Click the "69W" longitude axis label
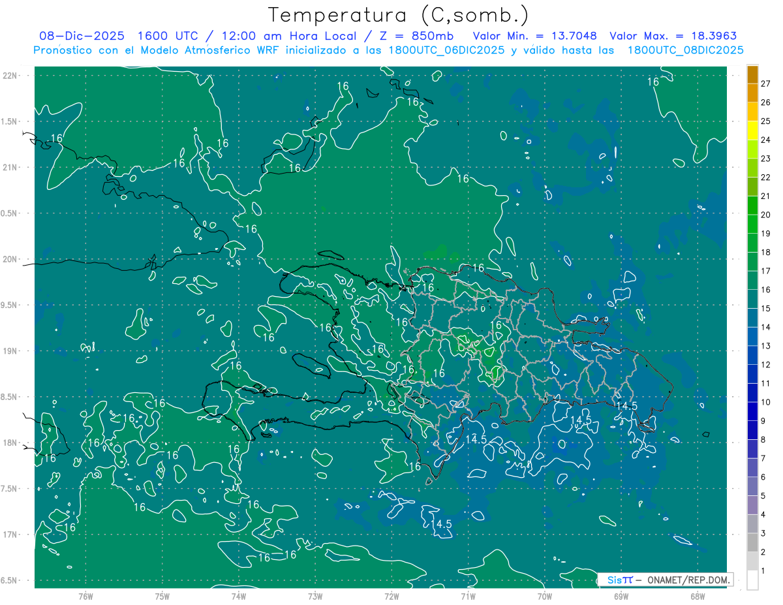 621,596
